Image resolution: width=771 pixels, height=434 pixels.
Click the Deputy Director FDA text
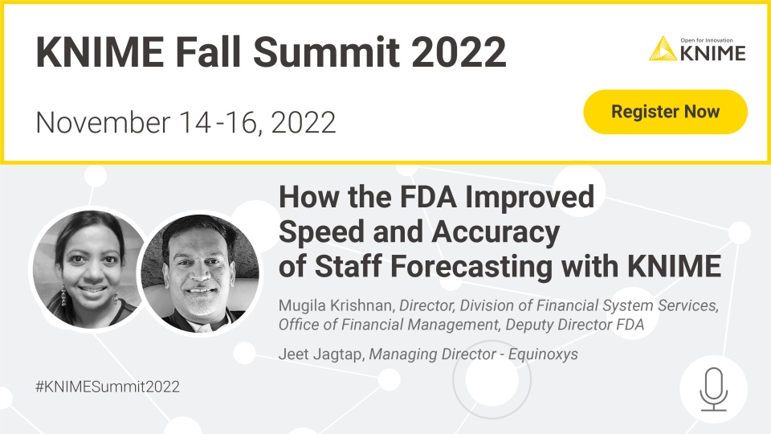[x=575, y=325]
